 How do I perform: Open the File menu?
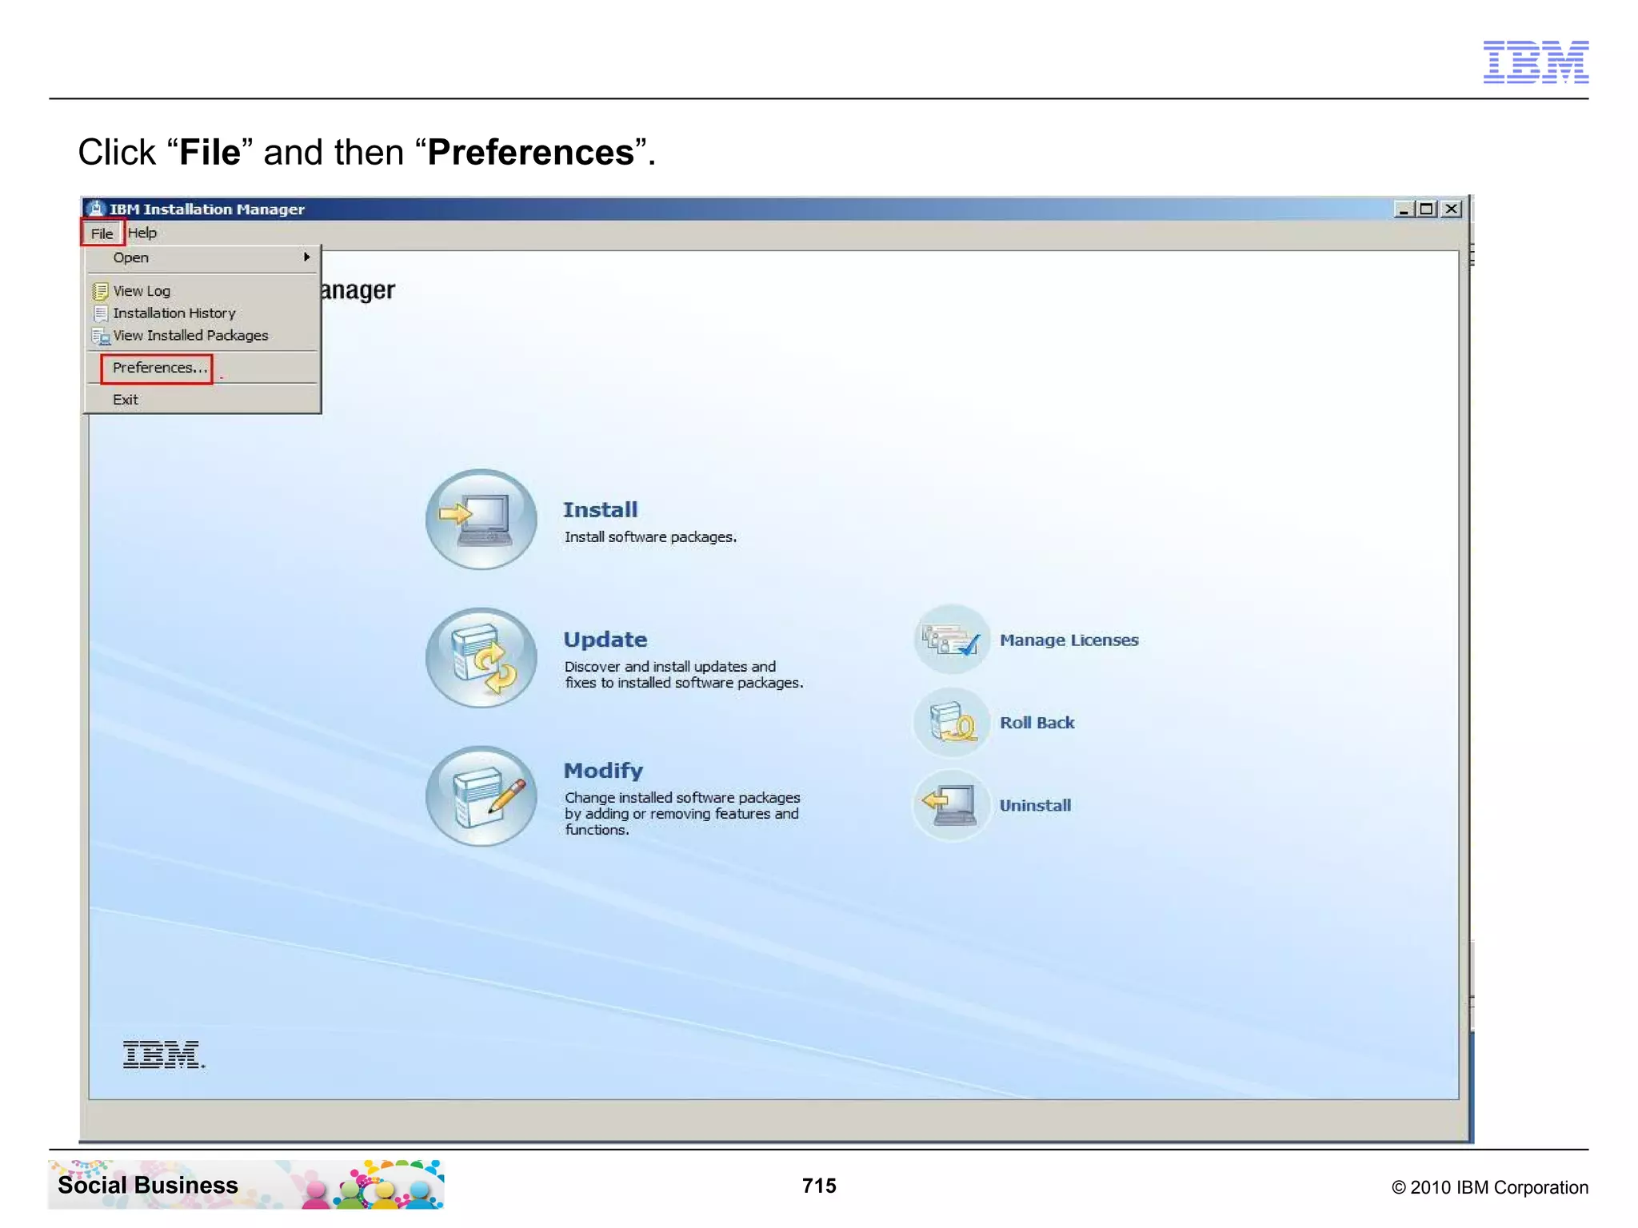tap(102, 233)
